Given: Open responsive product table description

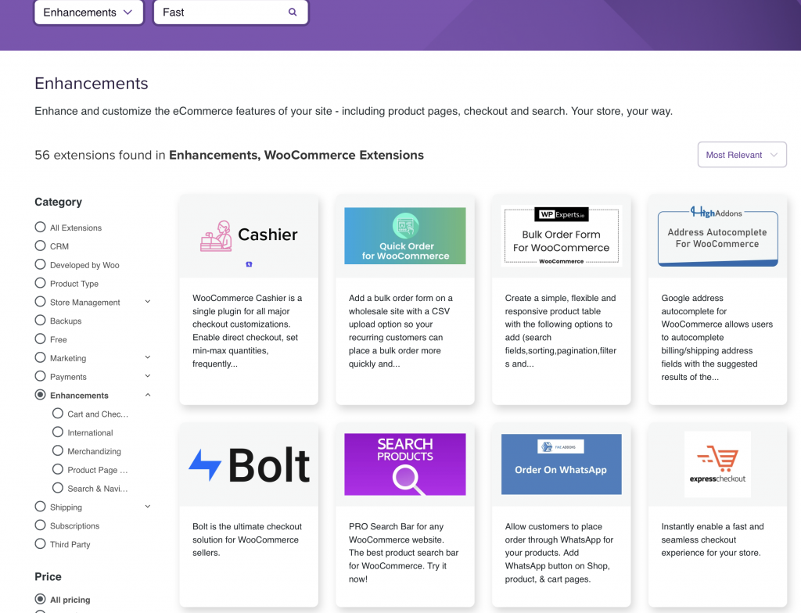Looking at the screenshot, I should tap(561, 331).
